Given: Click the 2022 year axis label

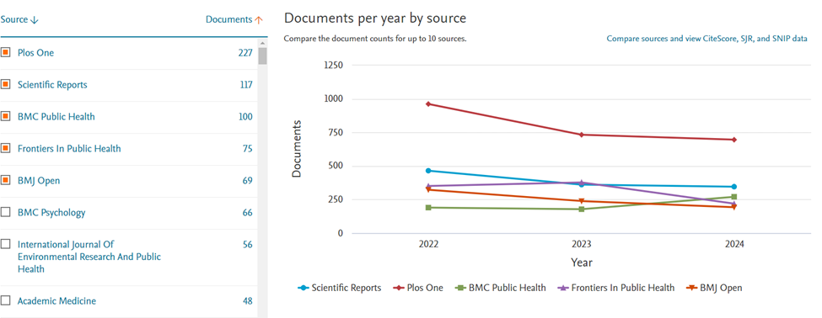Looking at the screenshot, I should click(x=428, y=244).
